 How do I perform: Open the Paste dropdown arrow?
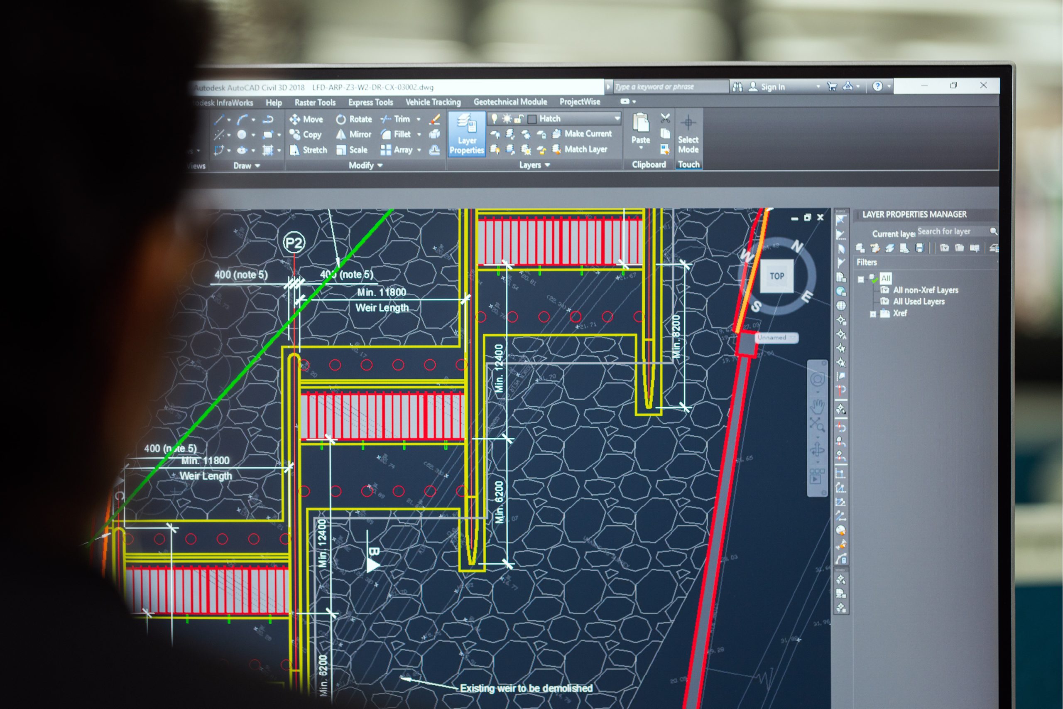click(x=640, y=147)
